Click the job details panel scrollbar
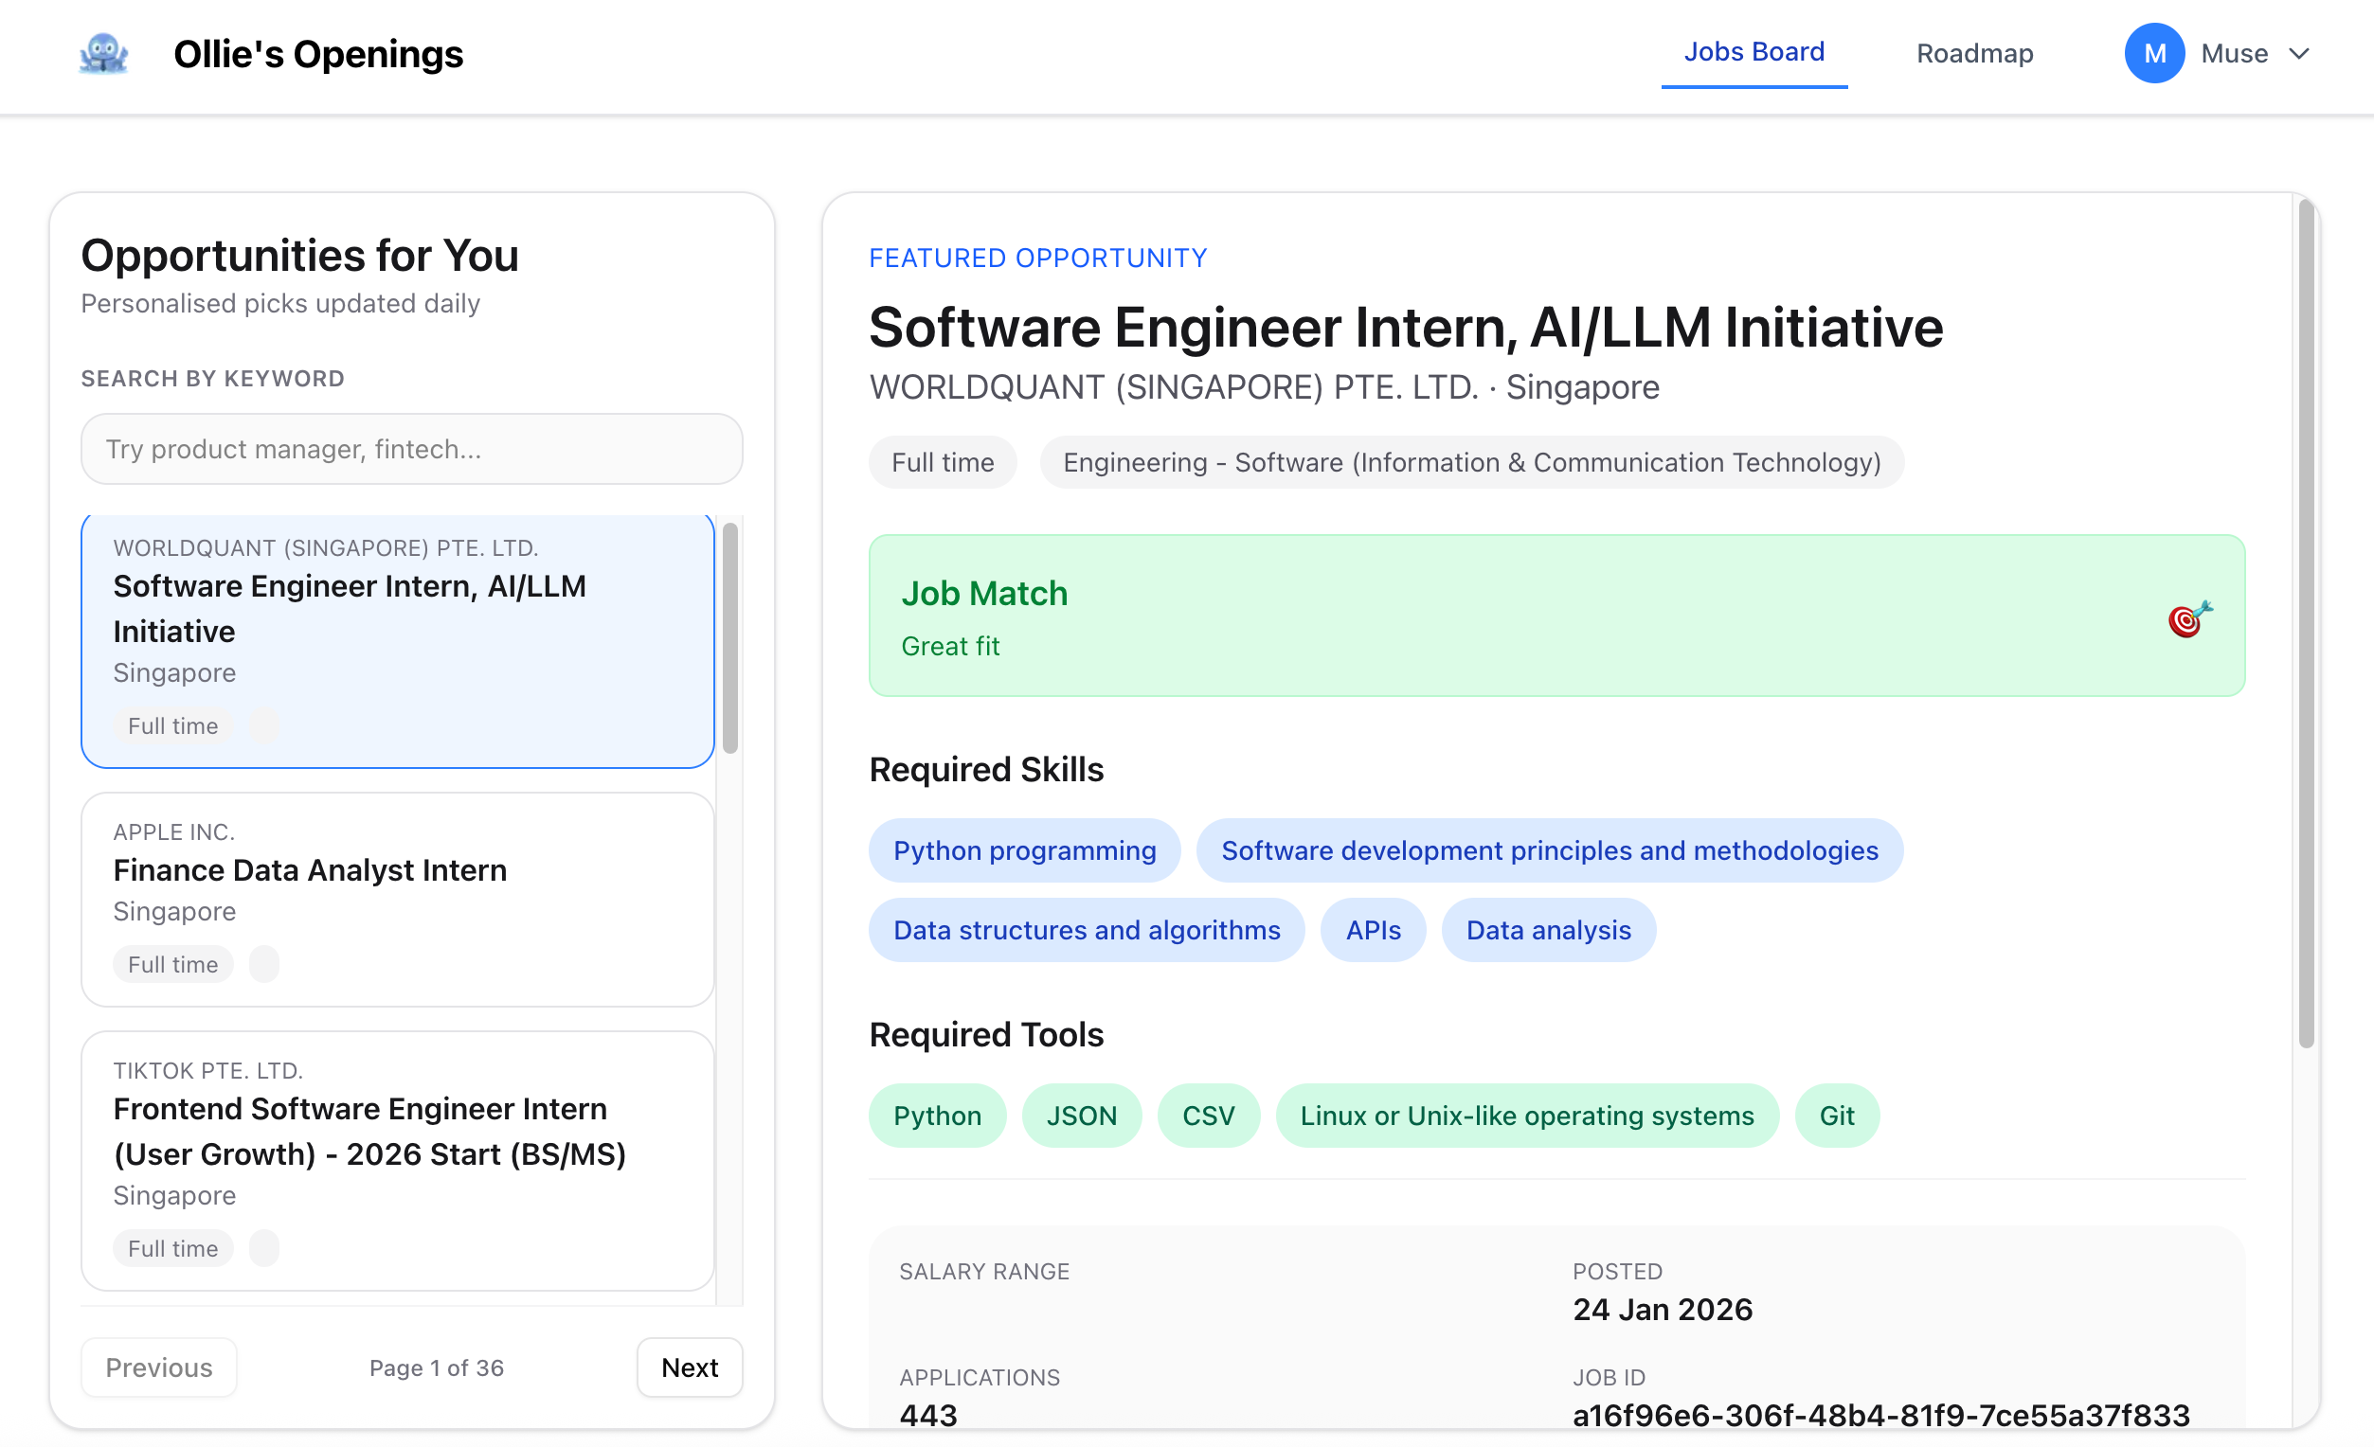The height and width of the screenshot is (1447, 2374). click(2305, 622)
